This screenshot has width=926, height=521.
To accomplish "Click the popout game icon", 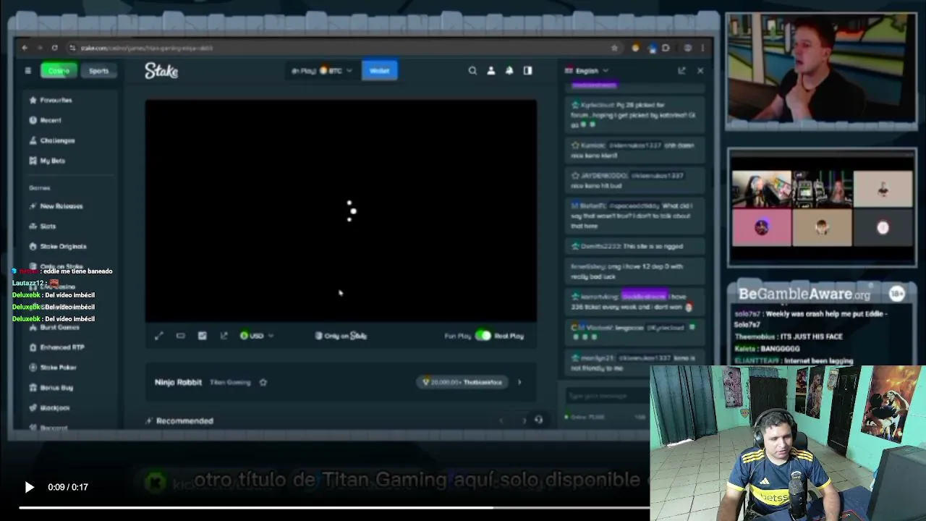I will [224, 336].
